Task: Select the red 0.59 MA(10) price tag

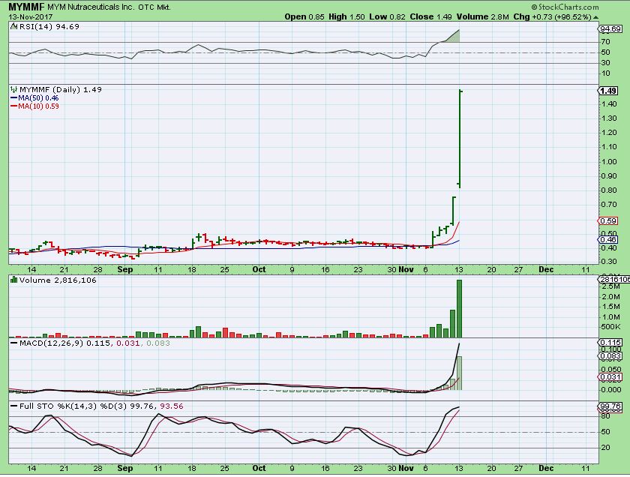Action: coord(607,220)
